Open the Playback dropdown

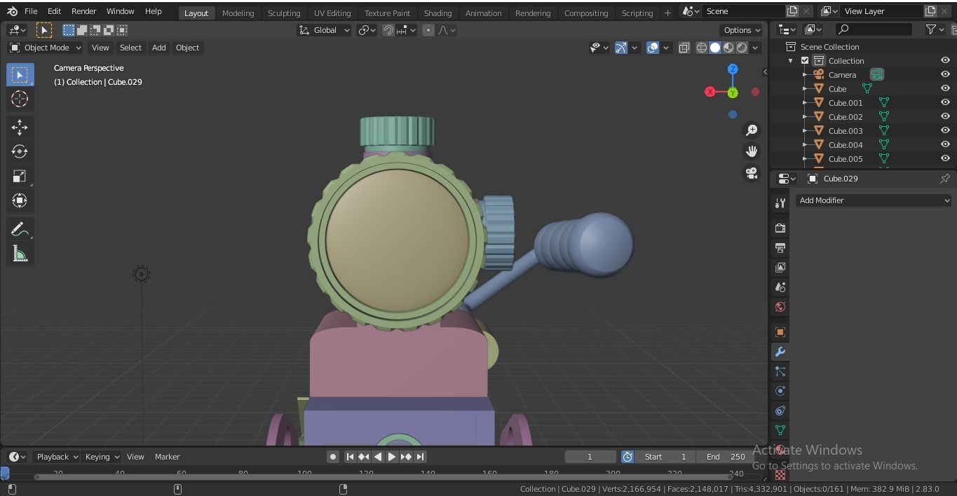click(x=57, y=457)
